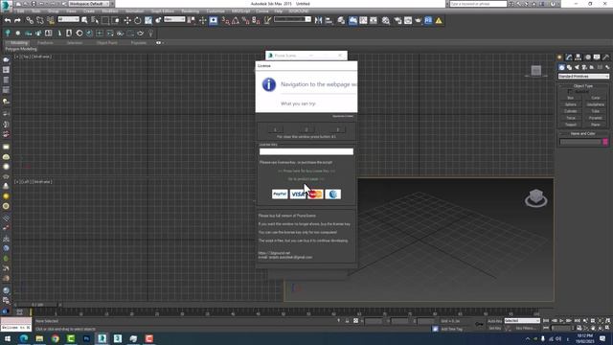Viewport: 613px width, 345px height.
Task: Create a Box primitive
Action: (571, 98)
